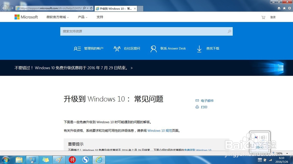Screen dimensions: 293x164
Task: Click the 管理我的帐户 link text
Action: point(94,48)
